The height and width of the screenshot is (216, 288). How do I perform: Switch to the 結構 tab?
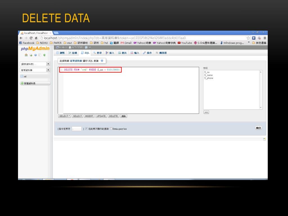pyautogui.click(x=73, y=53)
